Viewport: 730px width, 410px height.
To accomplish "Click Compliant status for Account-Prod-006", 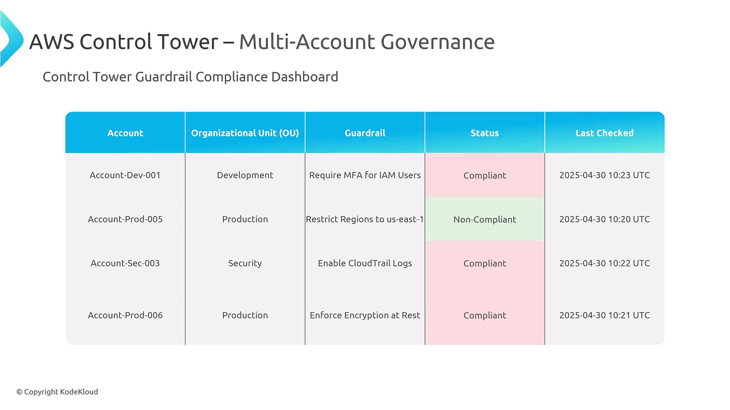I will (x=485, y=315).
